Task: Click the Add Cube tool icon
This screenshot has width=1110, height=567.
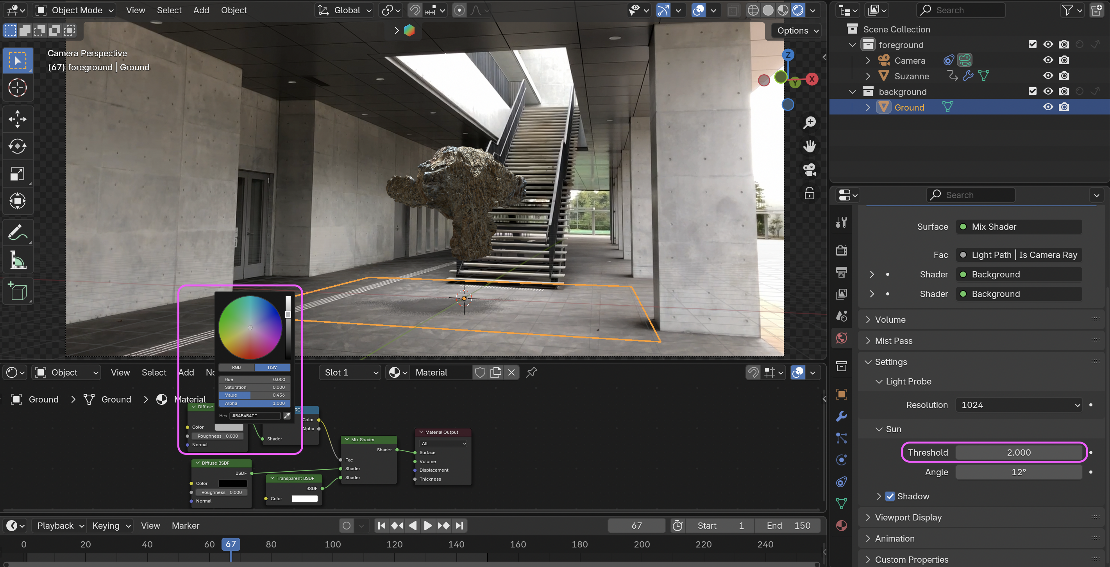Action: (17, 291)
